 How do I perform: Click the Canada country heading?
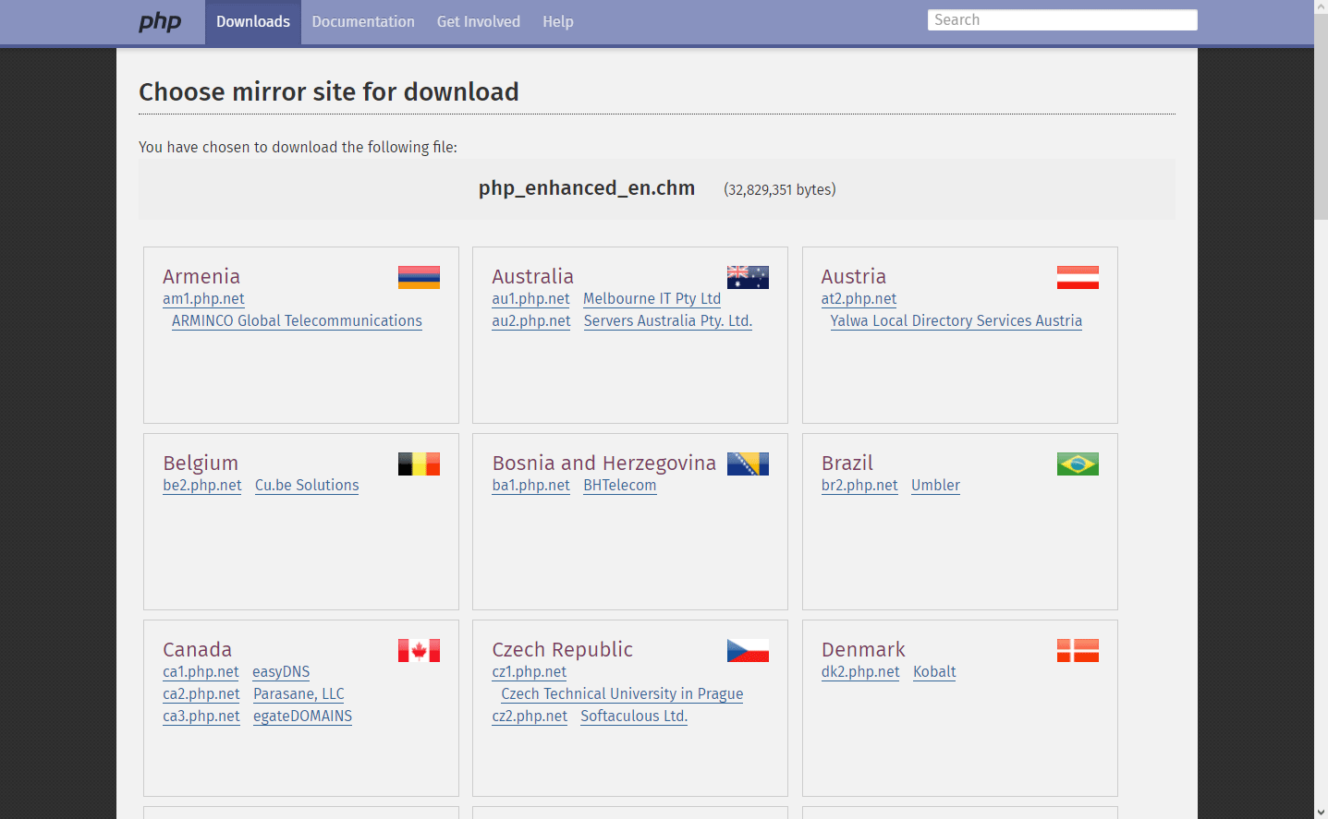click(198, 650)
